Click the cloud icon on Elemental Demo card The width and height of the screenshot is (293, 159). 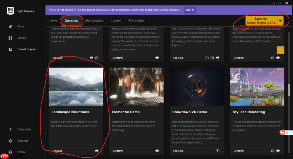(157, 151)
